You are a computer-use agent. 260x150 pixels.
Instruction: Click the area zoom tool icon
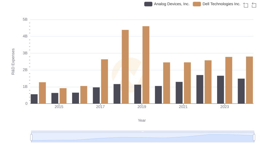(x=246, y=5)
